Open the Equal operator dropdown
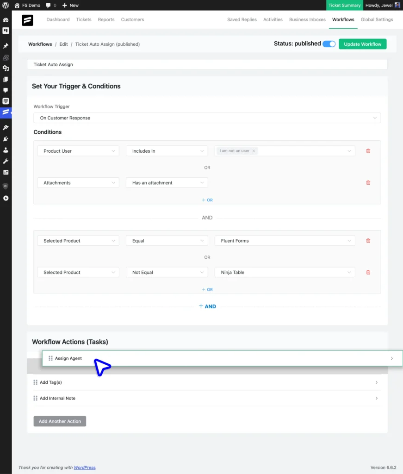403x474 pixels. coord(167,241)
